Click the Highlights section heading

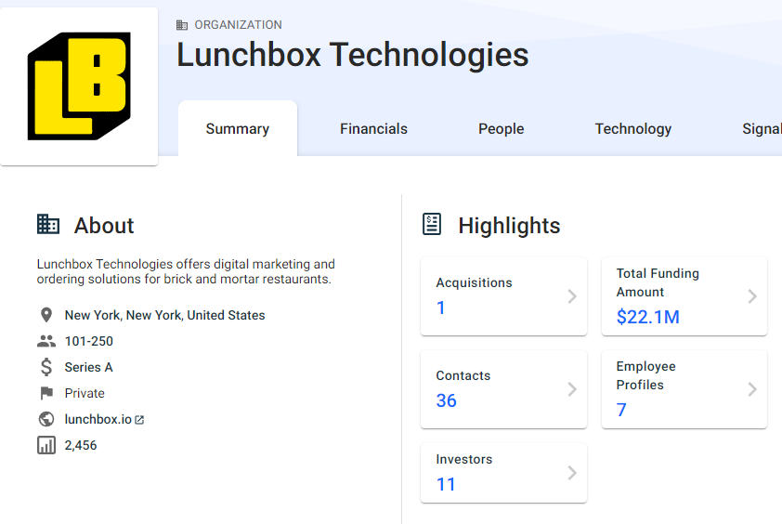tap(509, 226)
